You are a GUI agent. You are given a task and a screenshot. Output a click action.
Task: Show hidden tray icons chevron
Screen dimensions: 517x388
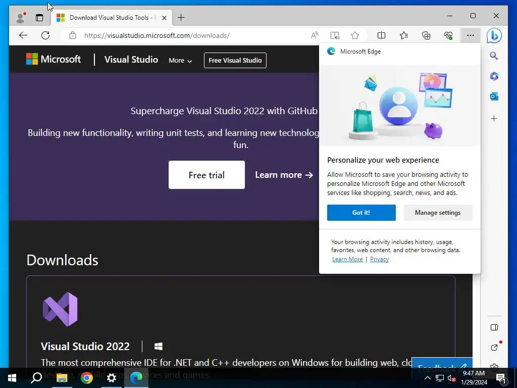pyautogui.click(x=427, y=378)
